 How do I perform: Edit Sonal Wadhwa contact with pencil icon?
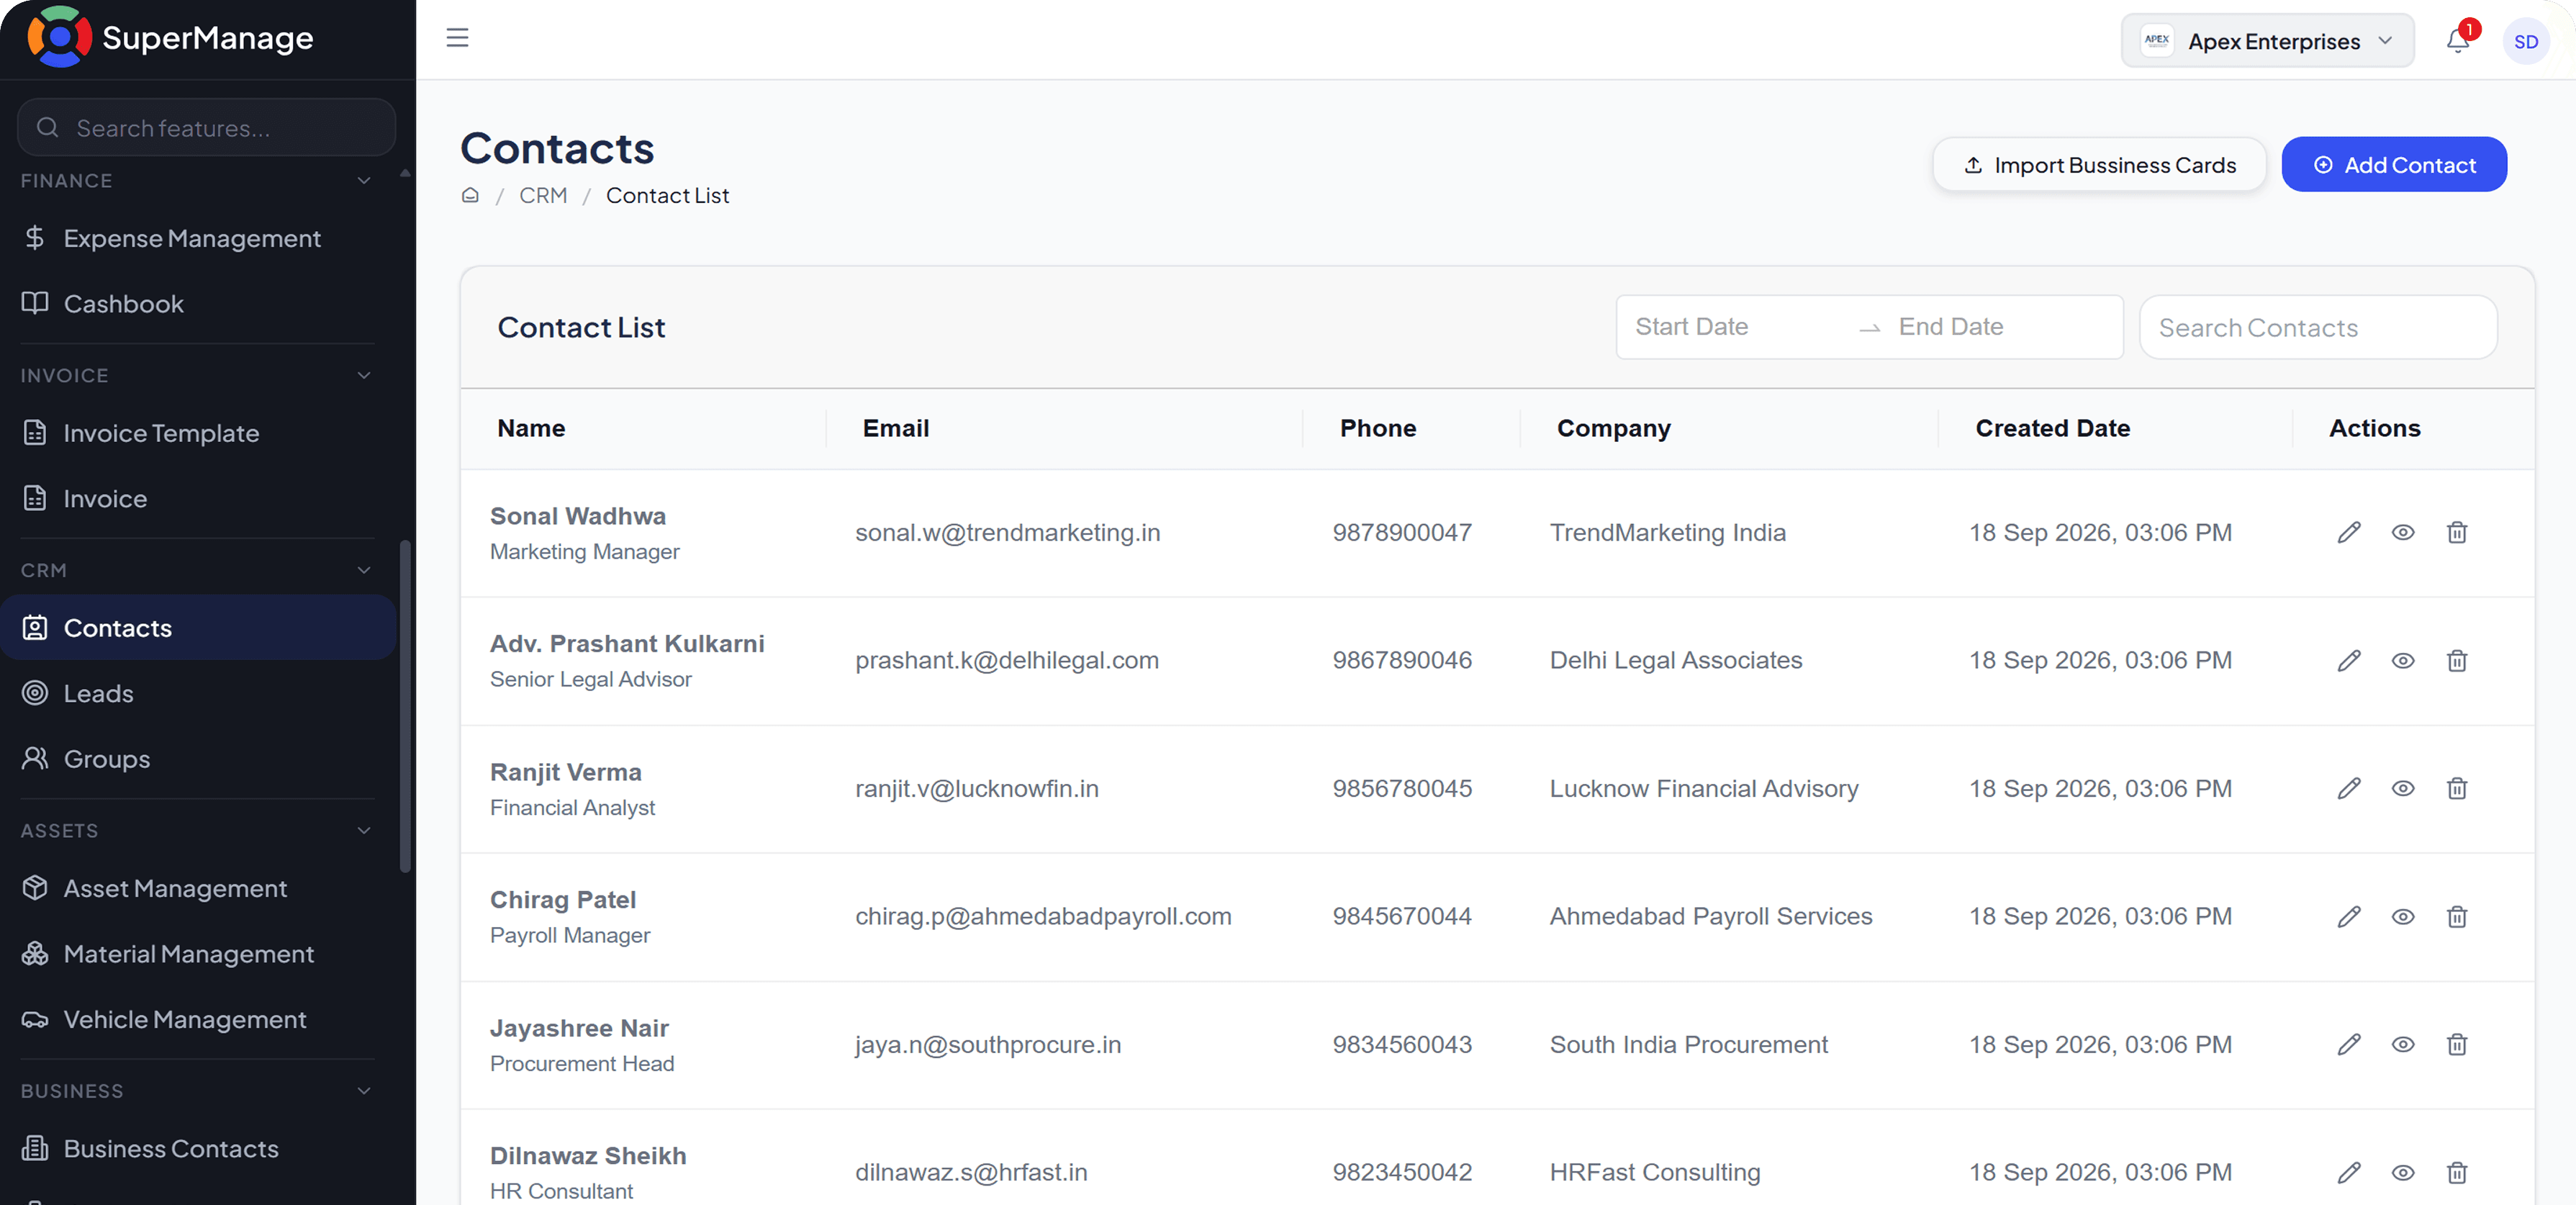click(x=2349, y=532)
